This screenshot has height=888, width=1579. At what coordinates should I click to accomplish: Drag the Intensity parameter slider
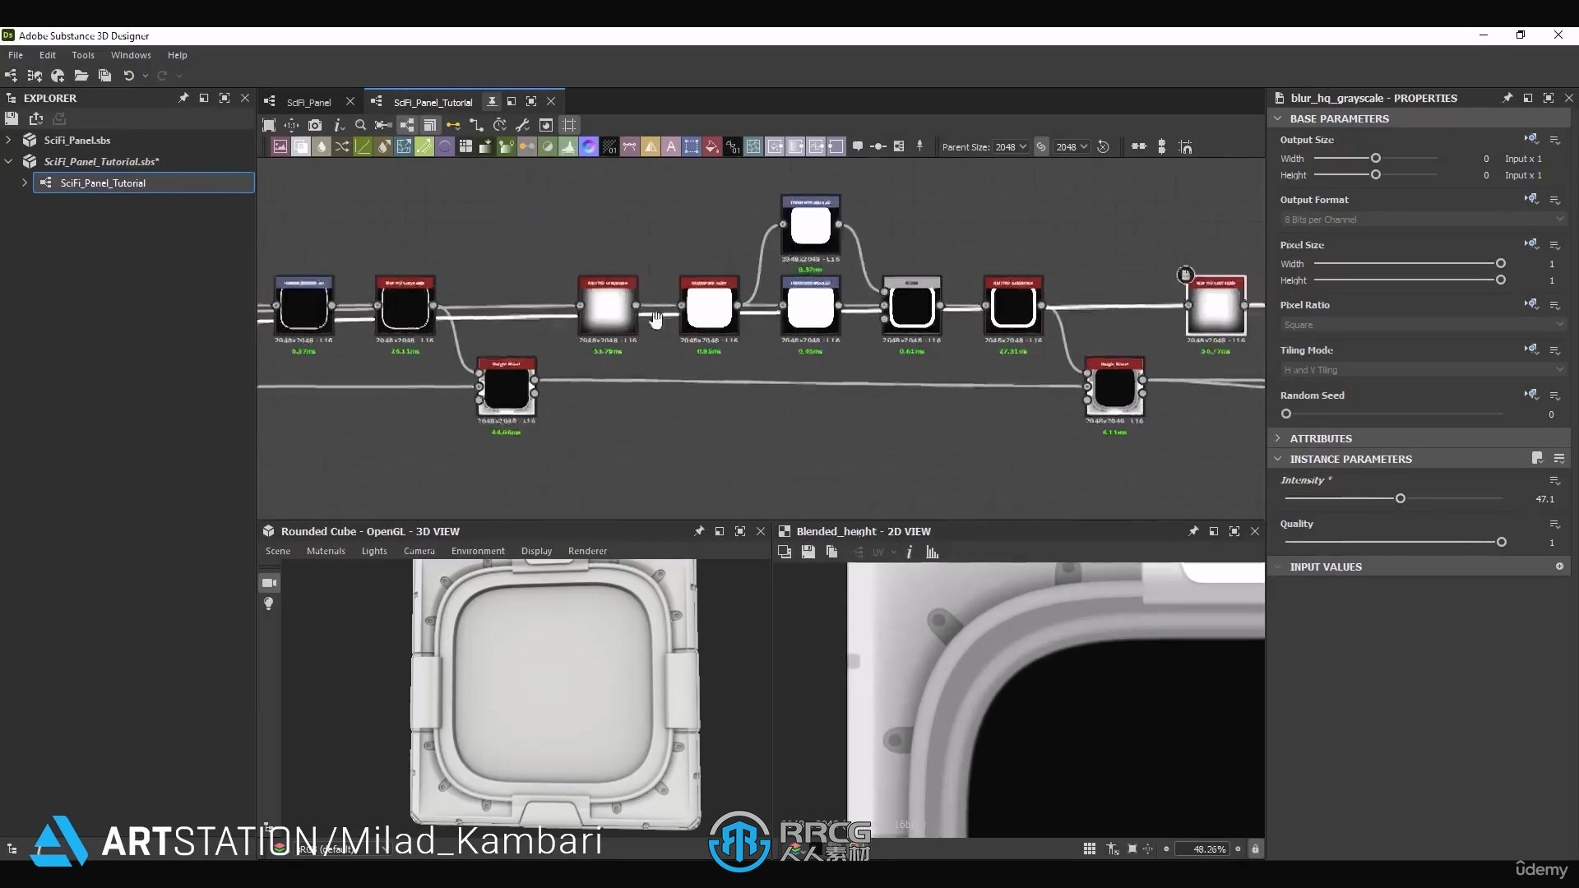[x=1400, y=497]
